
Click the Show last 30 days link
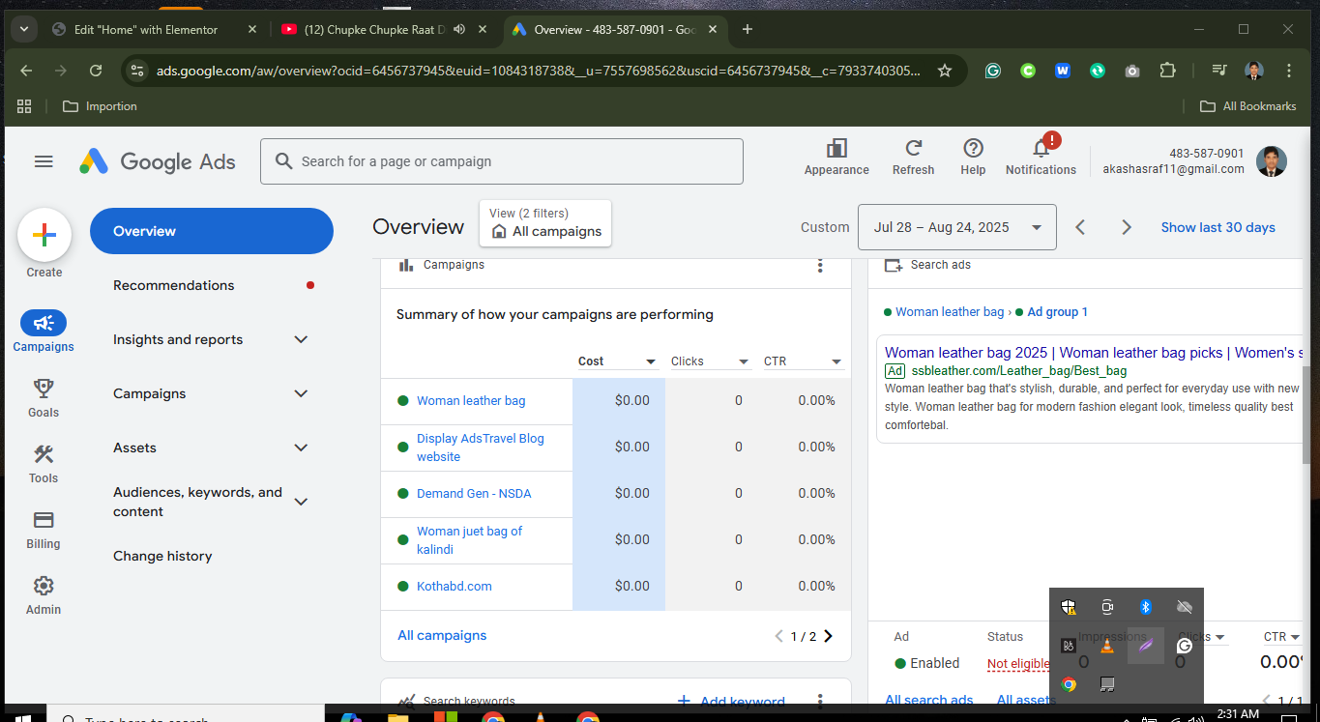point(1217,226)
